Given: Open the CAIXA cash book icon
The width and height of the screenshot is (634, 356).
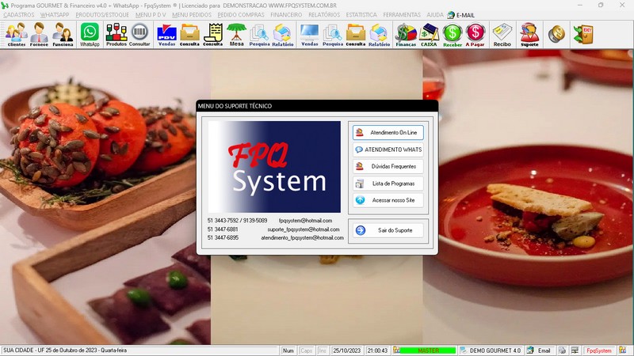Looking at the screenshot, I should pos(429,34).
